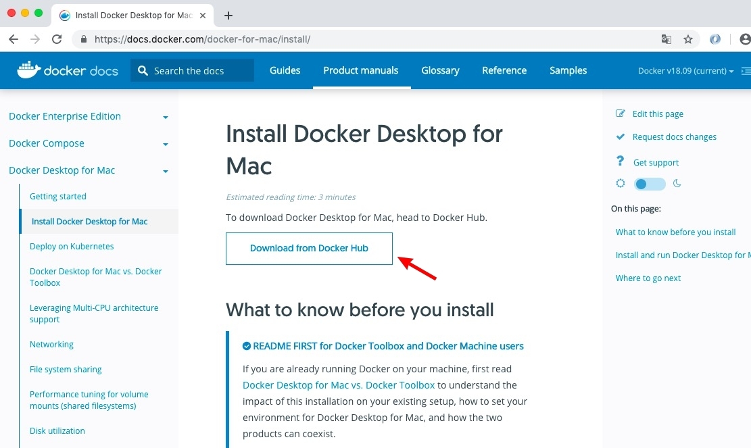
Task: Open Leveraging Multi-CPU architecture support item
Action: coord(94,314)
